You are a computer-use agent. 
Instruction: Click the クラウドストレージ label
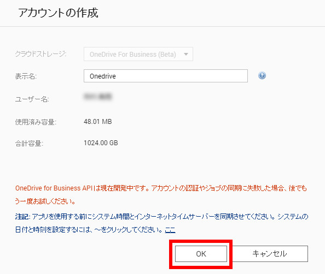coord(40,54)
